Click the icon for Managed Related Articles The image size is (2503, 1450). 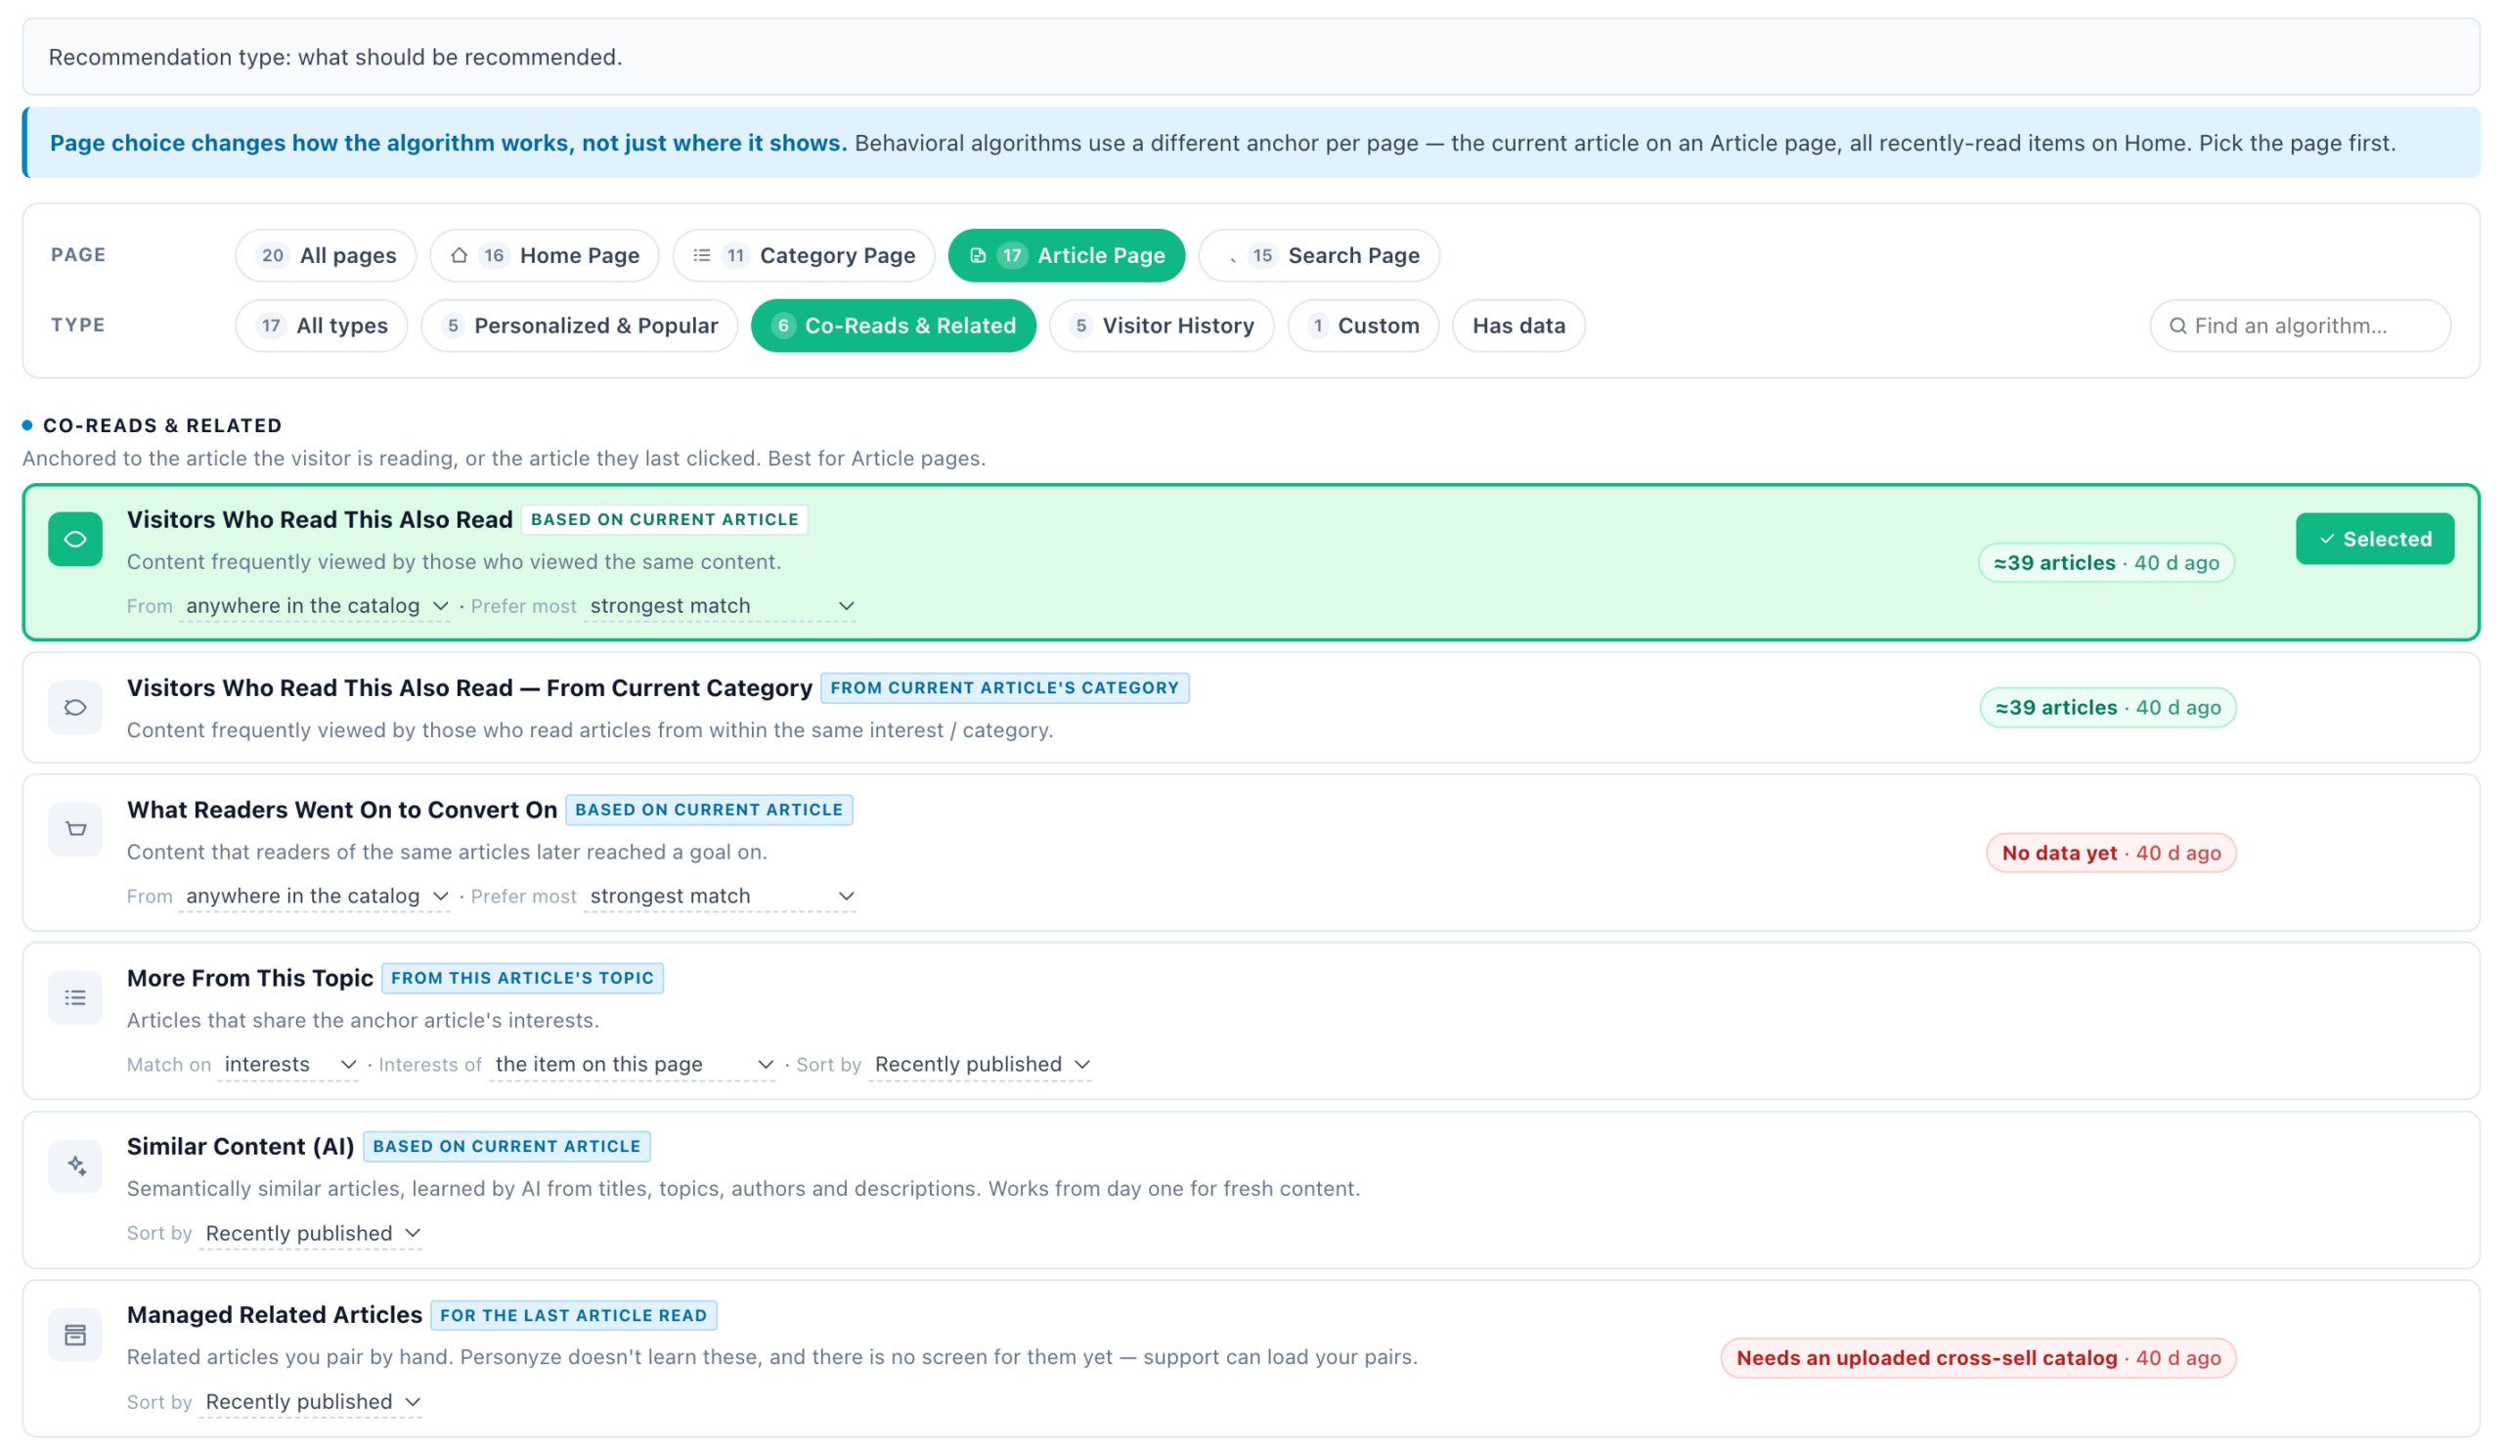tap(75, 1335)
